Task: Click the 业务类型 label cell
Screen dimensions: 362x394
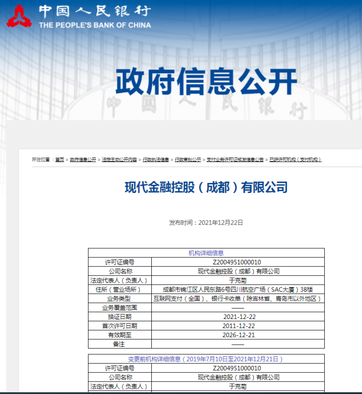Action: (120, 299)
